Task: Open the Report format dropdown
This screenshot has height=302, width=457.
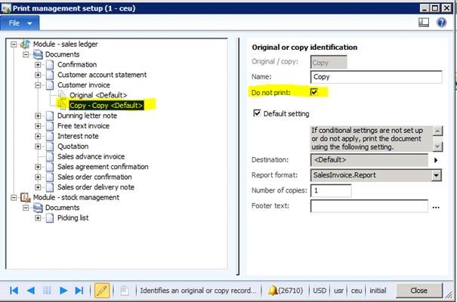Action: (x=436, y=175)
